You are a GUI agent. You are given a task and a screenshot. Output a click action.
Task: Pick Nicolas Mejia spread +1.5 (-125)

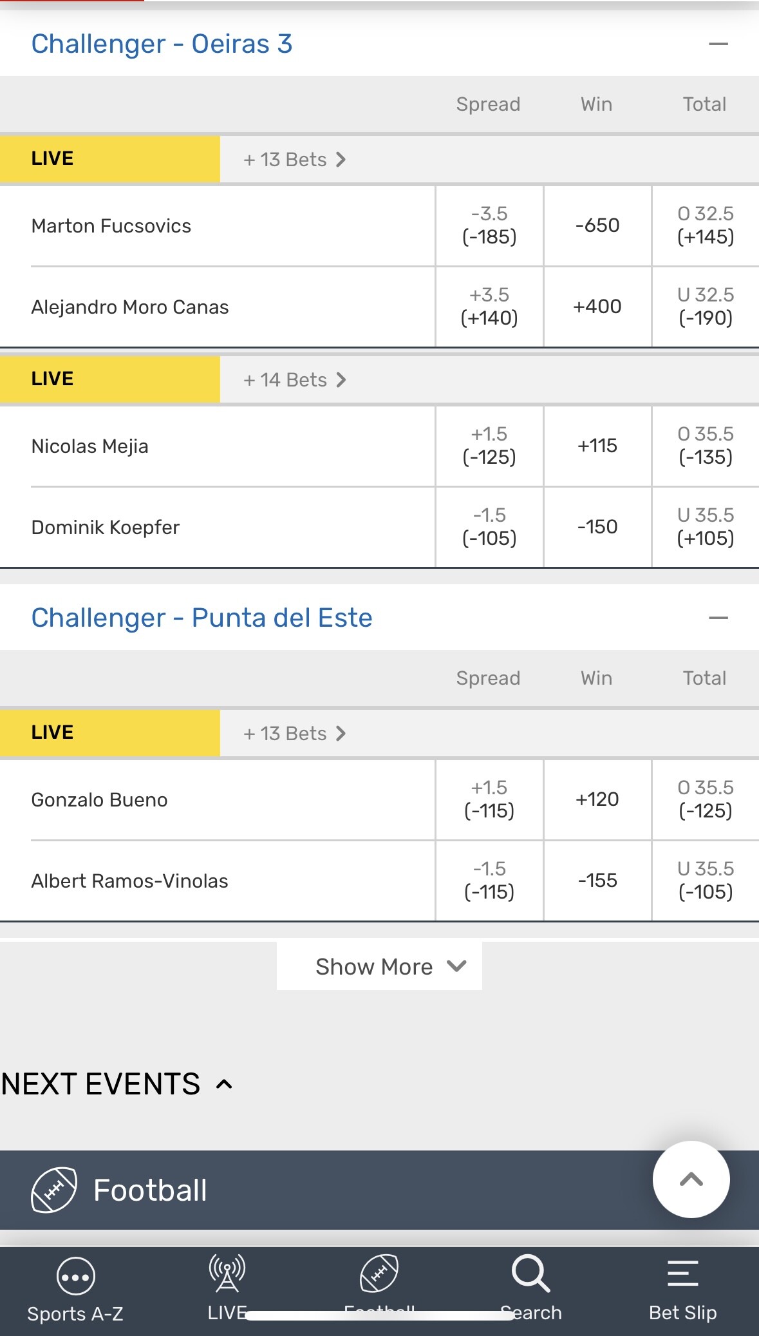click(489, 446)
